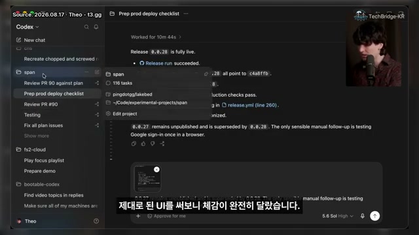The image size is (419, 235).
Task: Open the Testing chat
Action: click(32, 115)
